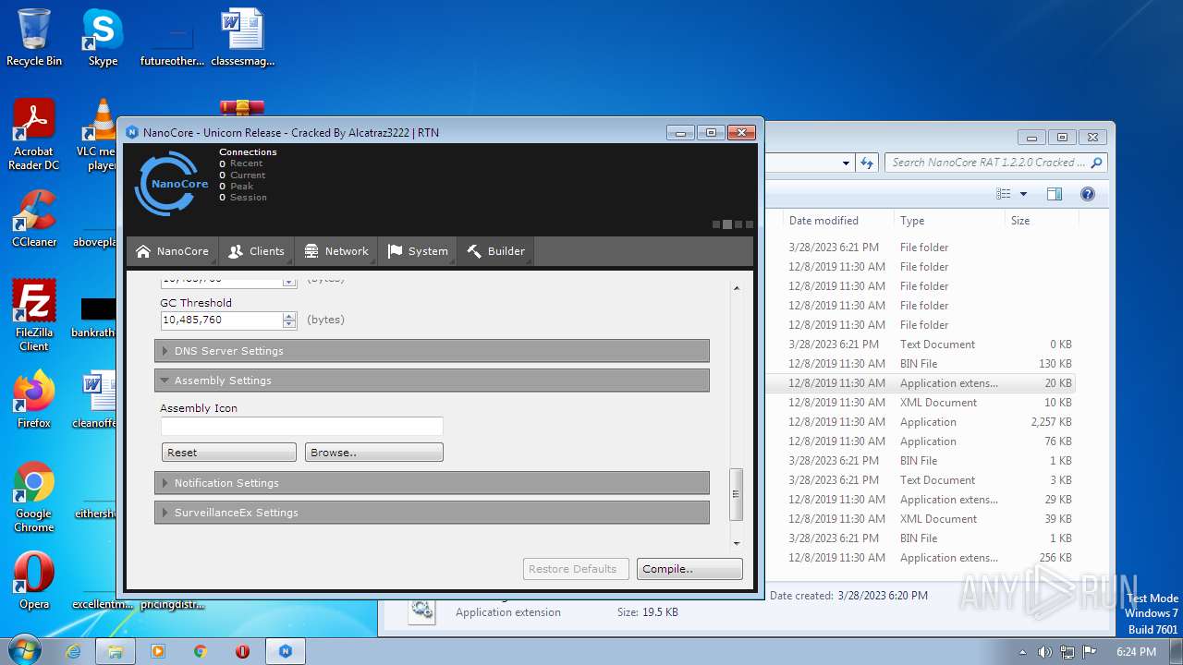Open Explorer address bar history dropdown
Viewport: 1183px width, 665px height.
tap(846, 163)
